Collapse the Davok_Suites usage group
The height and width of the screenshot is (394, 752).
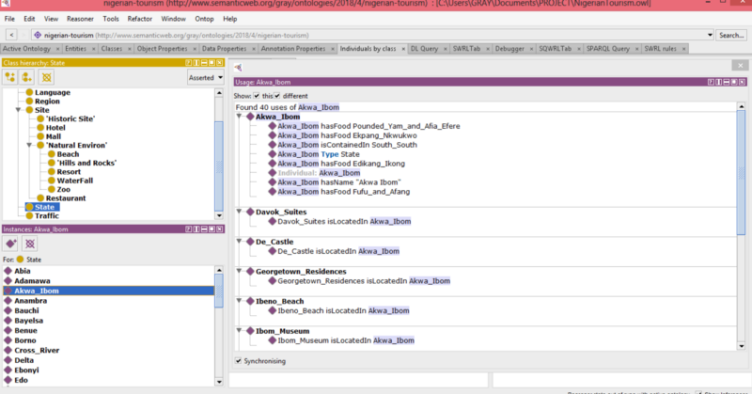(x=240, y=212)
